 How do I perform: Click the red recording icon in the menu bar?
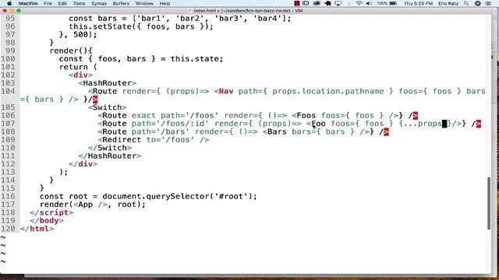point(297,3)
